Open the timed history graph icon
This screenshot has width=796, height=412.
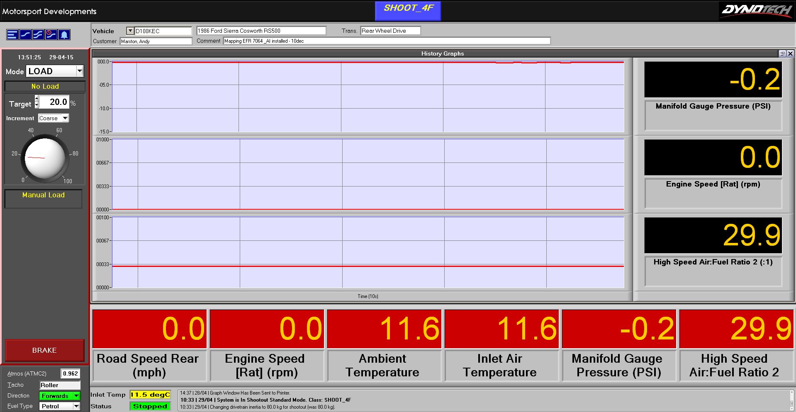pos(51,35)
